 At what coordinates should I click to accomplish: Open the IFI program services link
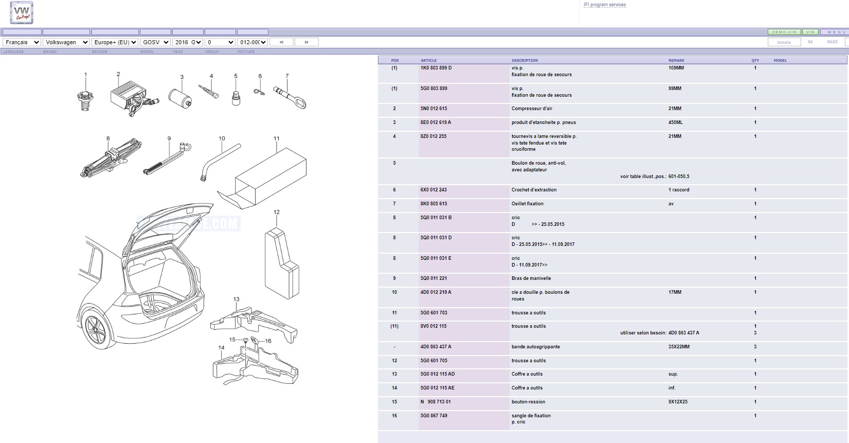605,5
